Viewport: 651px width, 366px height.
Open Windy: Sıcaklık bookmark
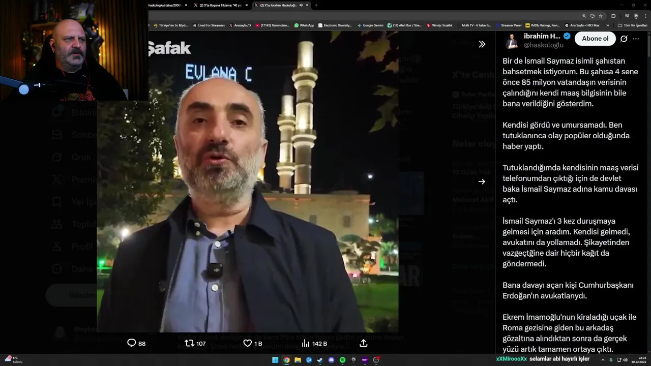click(439, 25)
